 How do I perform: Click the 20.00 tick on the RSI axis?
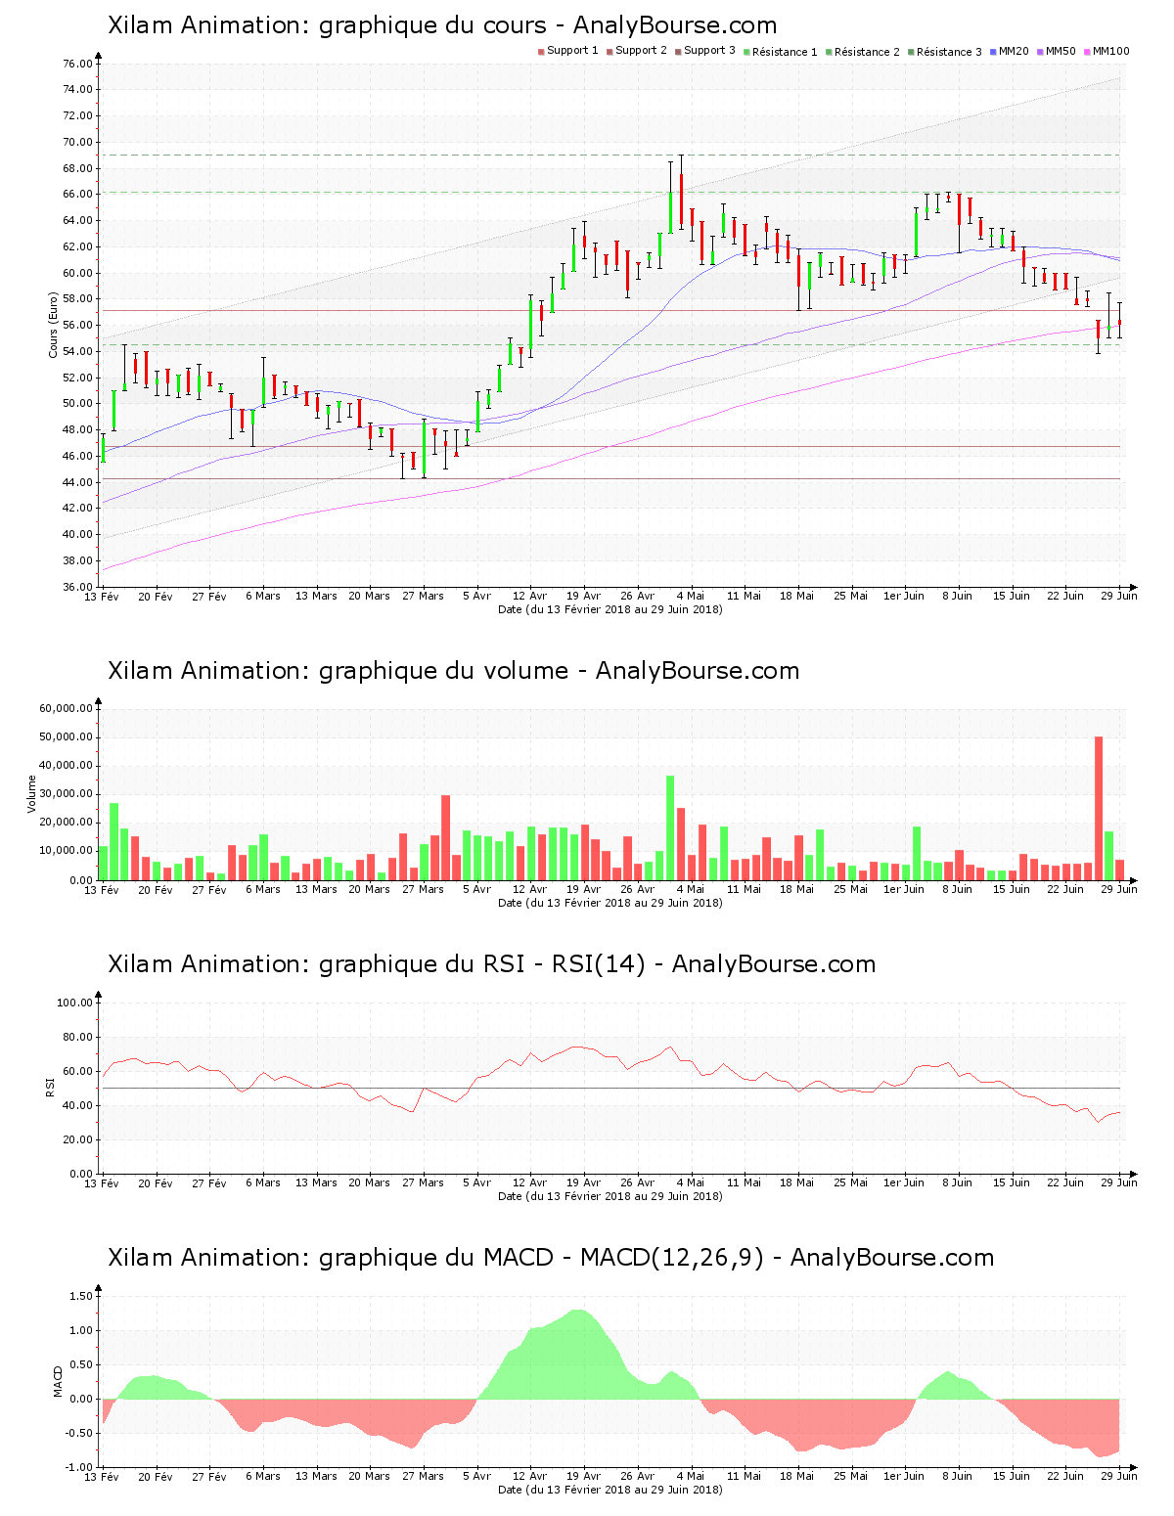tap(78, 1139)
